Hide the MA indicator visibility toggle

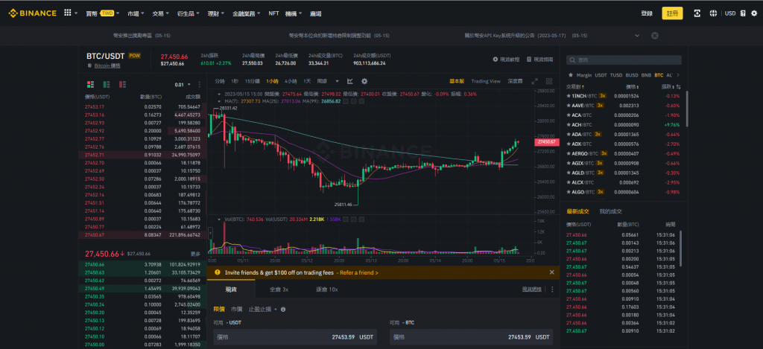[346, 101]
